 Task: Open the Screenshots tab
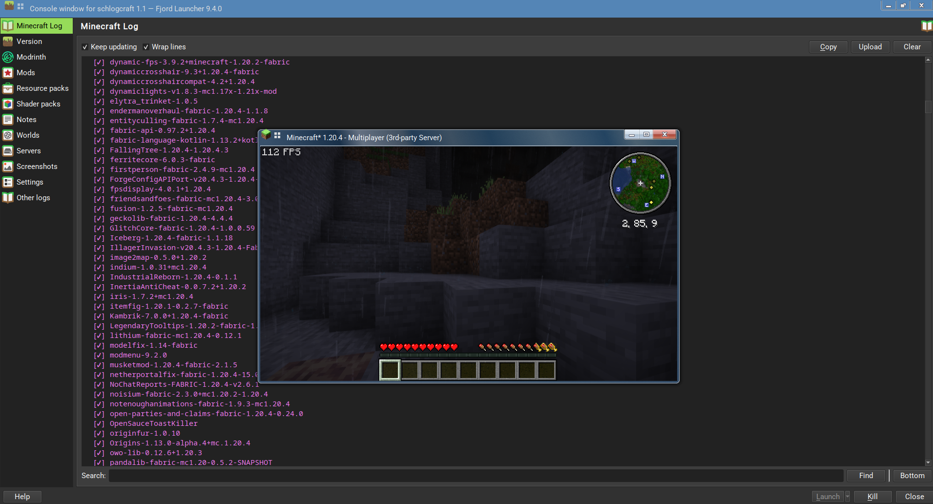(37, 167)
